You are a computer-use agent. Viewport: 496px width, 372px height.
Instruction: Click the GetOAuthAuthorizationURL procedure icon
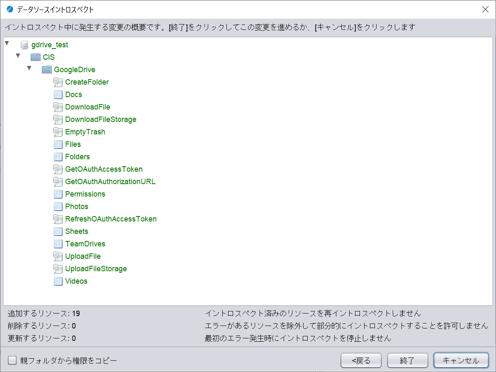pyautogui.click(x=58, y=182)
